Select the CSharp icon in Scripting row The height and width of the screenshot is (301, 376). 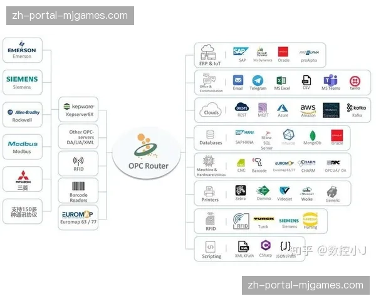pyautogui.click(x=266, y=246)
